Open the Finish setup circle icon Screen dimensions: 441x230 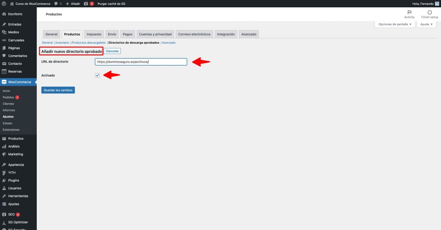430,12
